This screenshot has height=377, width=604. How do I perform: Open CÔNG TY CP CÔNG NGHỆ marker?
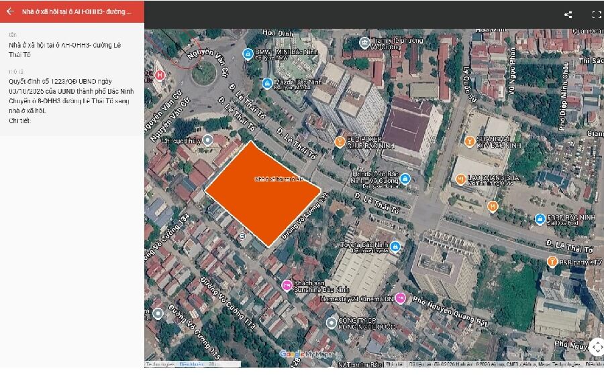point(332,323)
